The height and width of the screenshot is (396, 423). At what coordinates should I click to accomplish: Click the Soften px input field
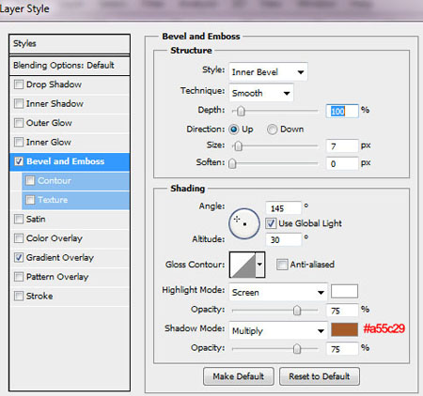click(x=342, y=163)
